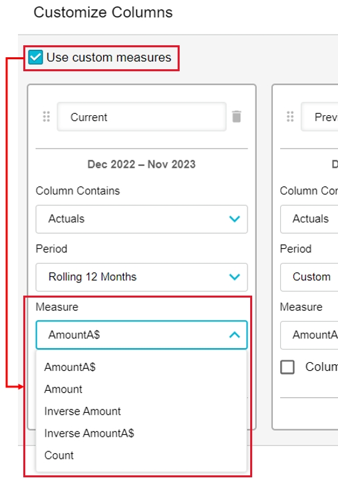Click chevron arrow of Rolling 12 Months dropdown
This screenshot has width=338, height=480.
tap(235, 277)
